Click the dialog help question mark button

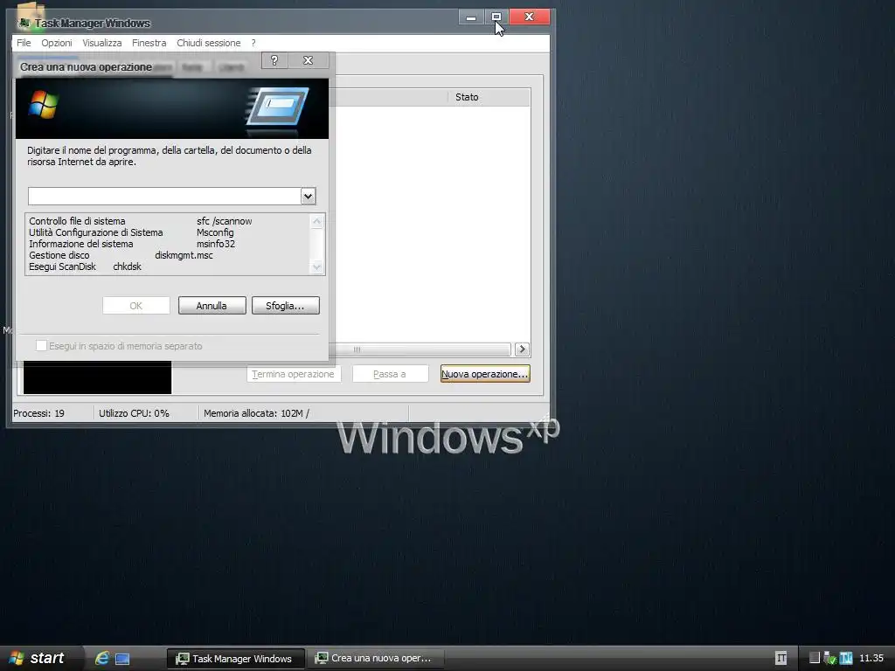pyautogui.click(x=274, y=60)
